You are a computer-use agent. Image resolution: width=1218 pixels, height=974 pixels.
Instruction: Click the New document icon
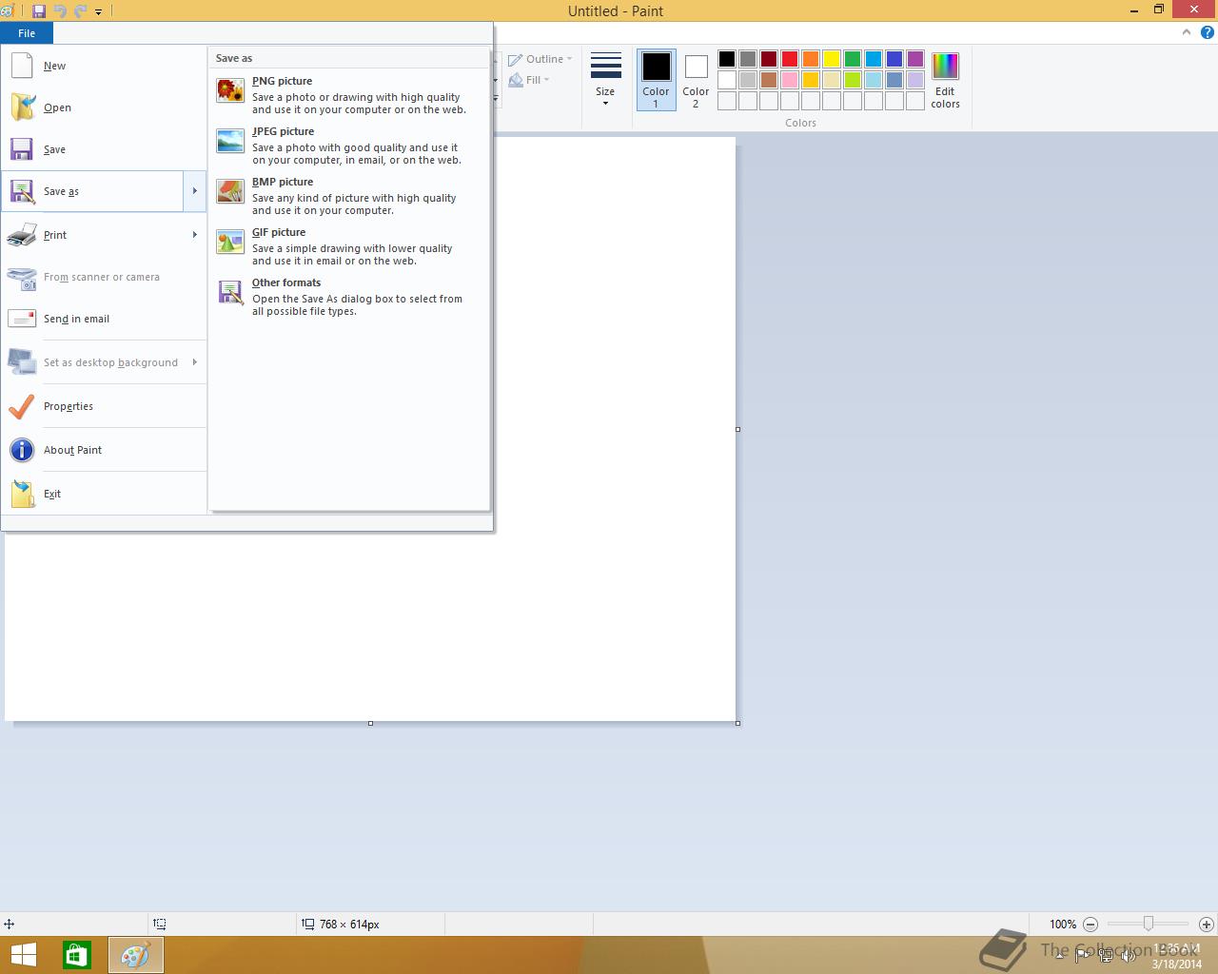click(22, 66)
